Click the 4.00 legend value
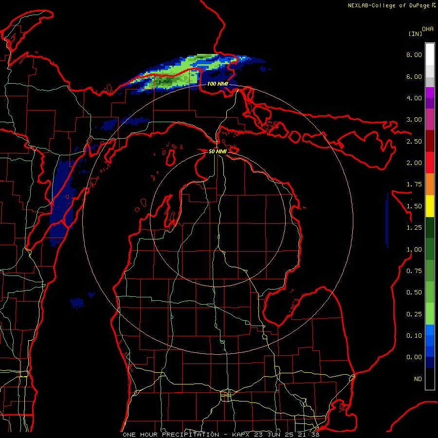The image size is (438, 438). point(414,98)
